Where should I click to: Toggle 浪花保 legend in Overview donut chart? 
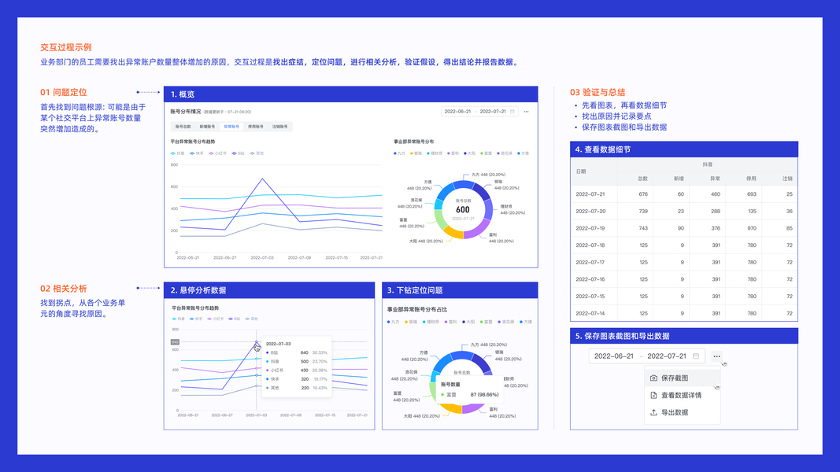tap(505, 153)
